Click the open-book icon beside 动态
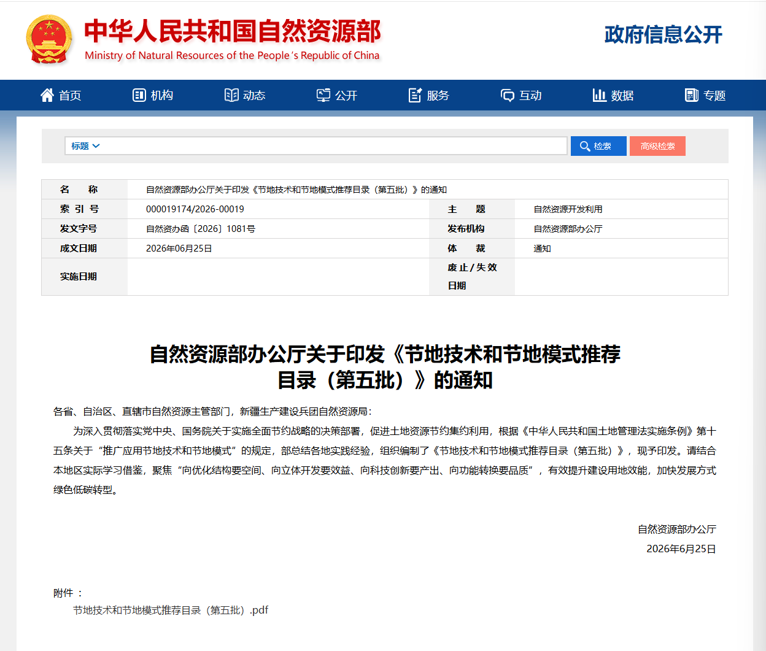The width and height of the screenshot is (766, 651). pos(231,95)
